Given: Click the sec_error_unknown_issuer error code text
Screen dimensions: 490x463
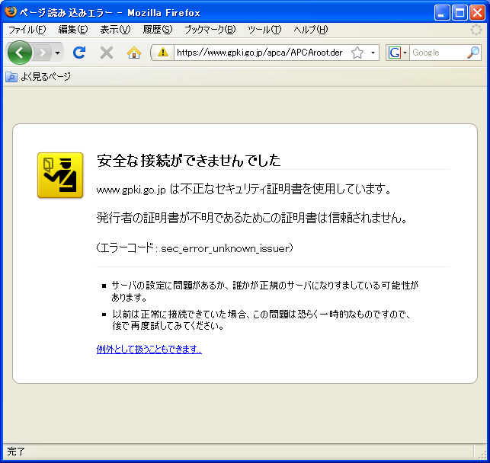Looking at the screenshot, I should tap(227, 248).
